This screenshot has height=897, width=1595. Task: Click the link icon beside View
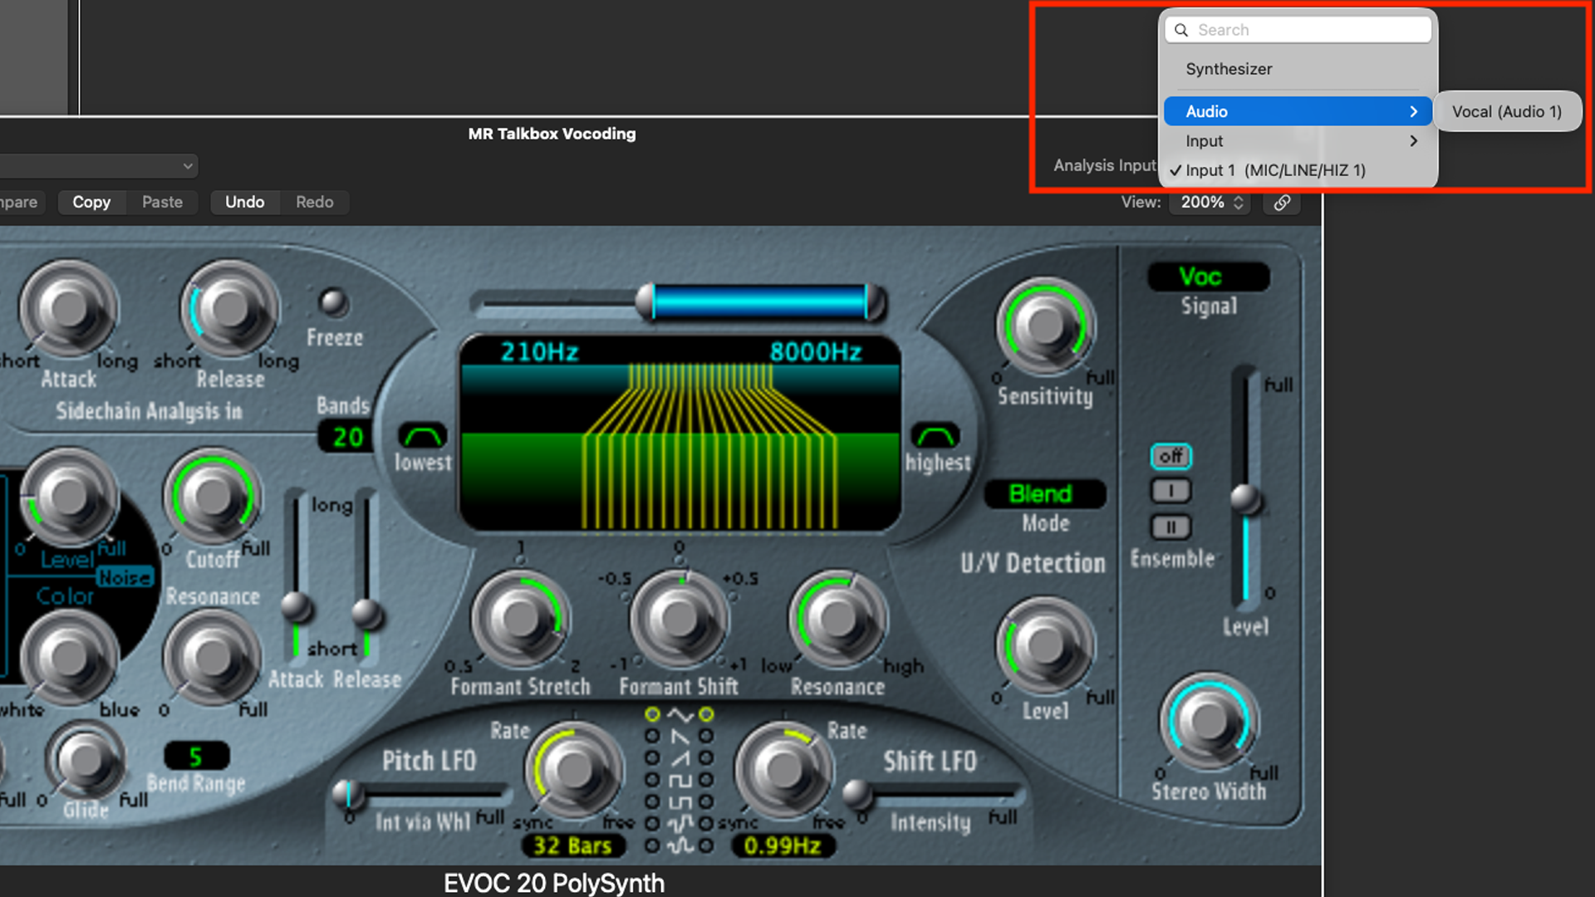1282,203
